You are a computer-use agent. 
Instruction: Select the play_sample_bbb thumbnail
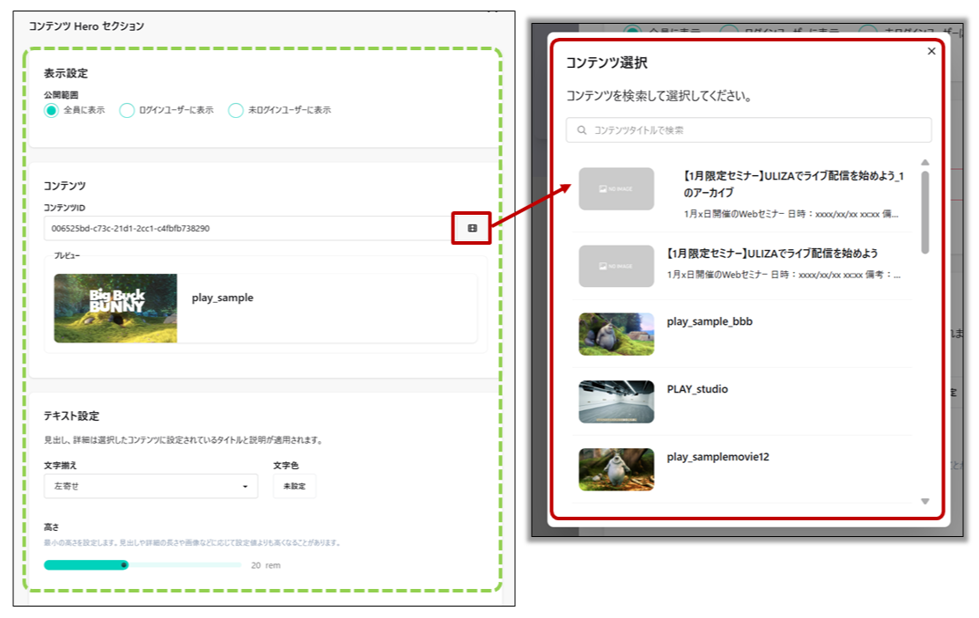tap(616, 335)
